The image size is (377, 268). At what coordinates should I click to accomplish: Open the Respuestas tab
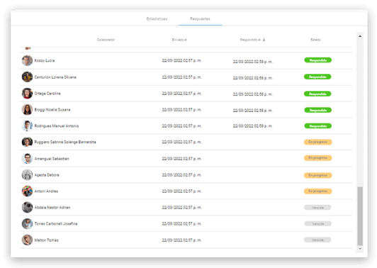200,18
